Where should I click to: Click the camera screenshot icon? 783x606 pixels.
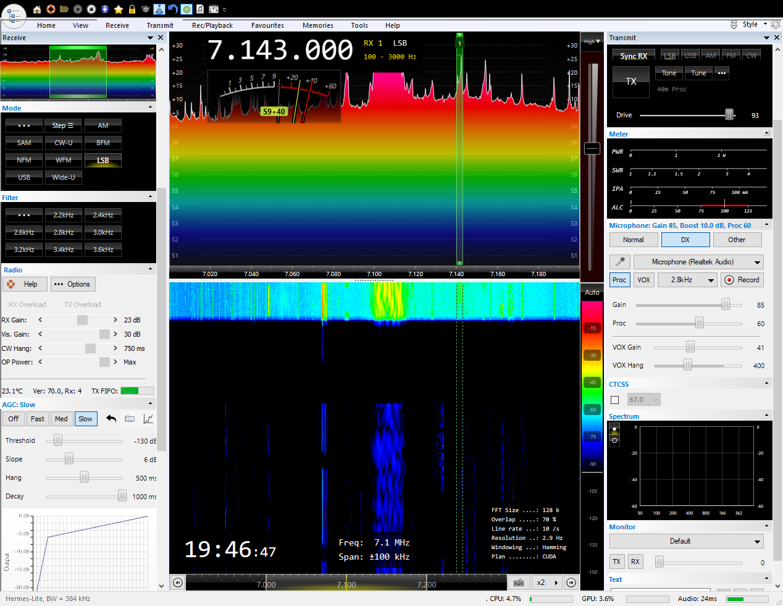(146, 9)
